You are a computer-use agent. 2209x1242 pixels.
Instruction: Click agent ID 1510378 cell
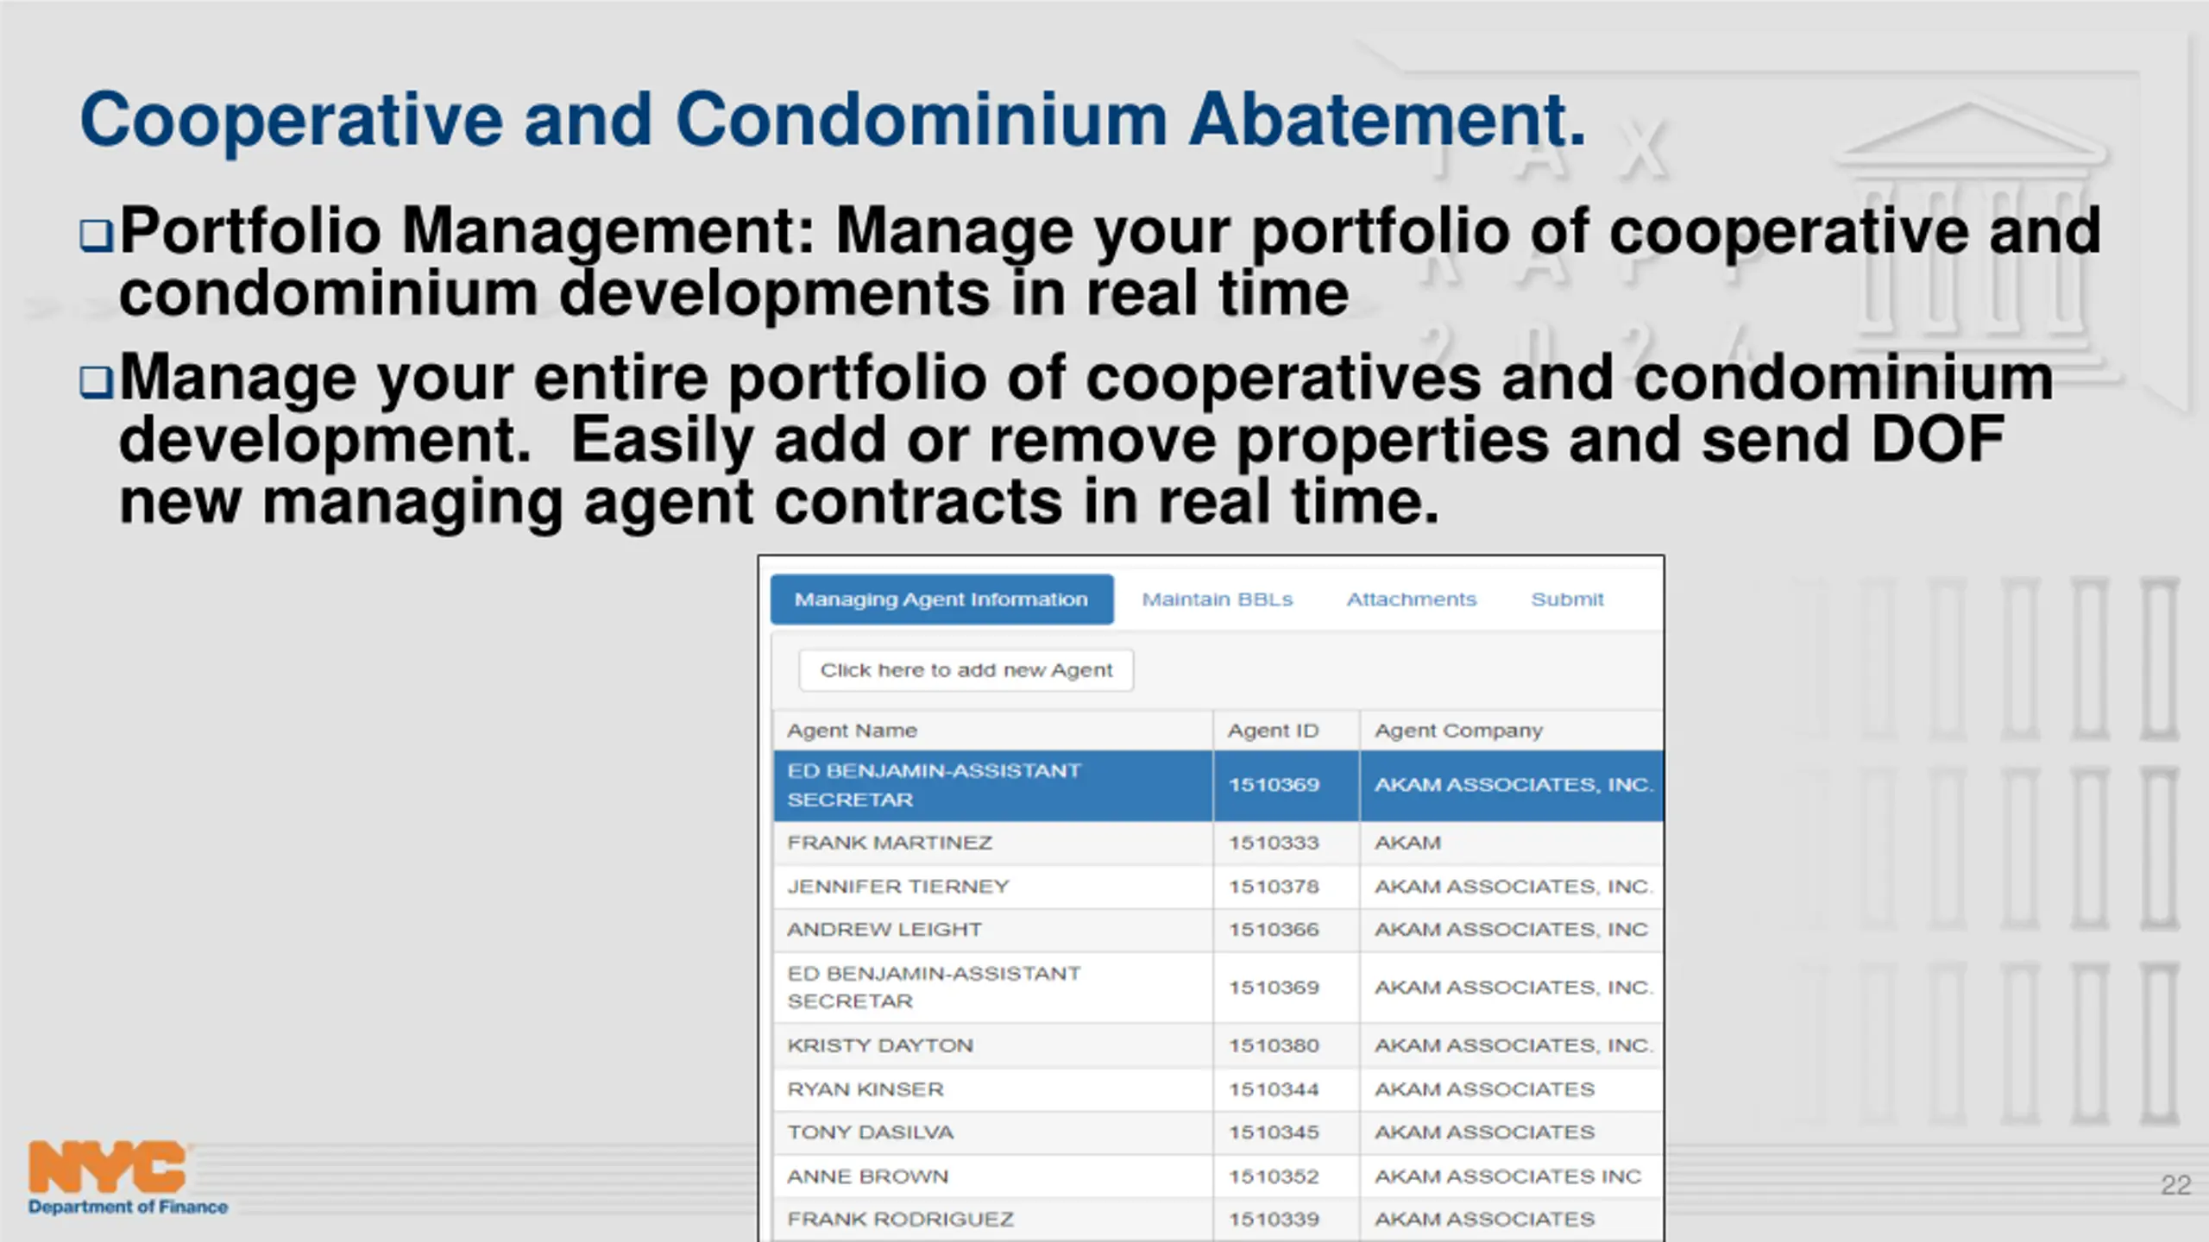pyautogui.click(x=1274, y=887)
